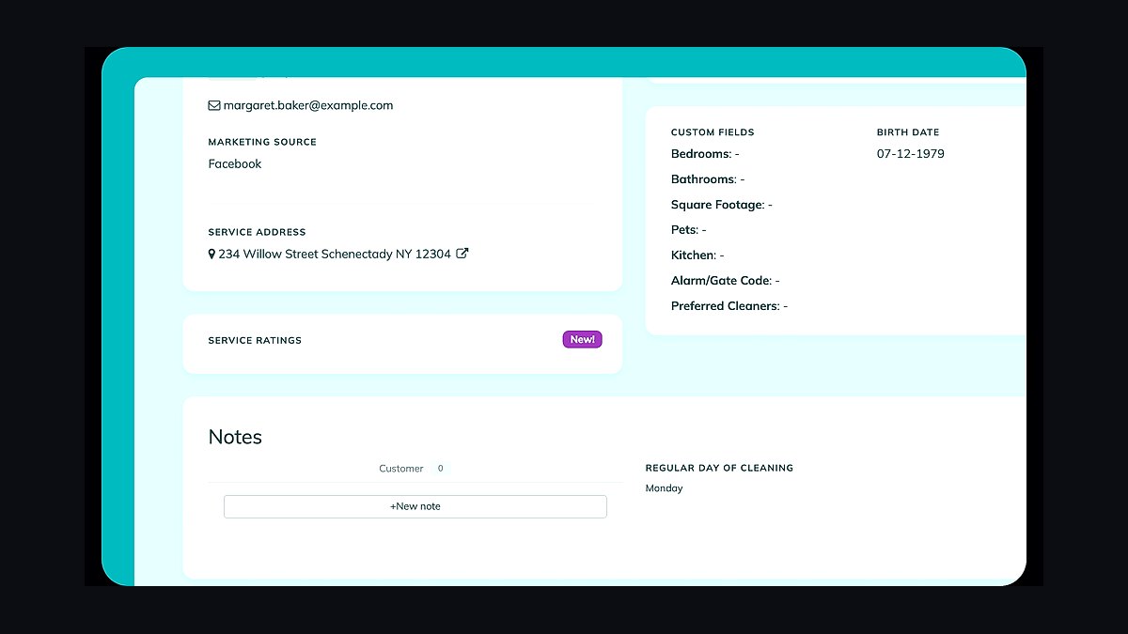Click the Kitchen custom field
The height and width of the screenshot is (634, 1128).
pyautogui.click(x=697, y=255)
